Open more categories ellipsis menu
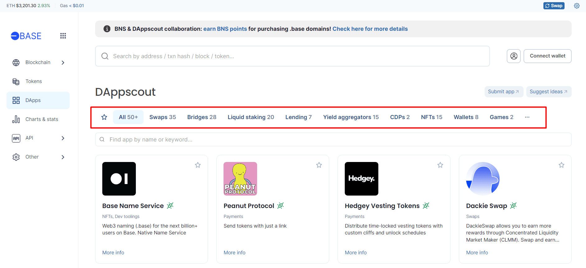 click(527, 117)
